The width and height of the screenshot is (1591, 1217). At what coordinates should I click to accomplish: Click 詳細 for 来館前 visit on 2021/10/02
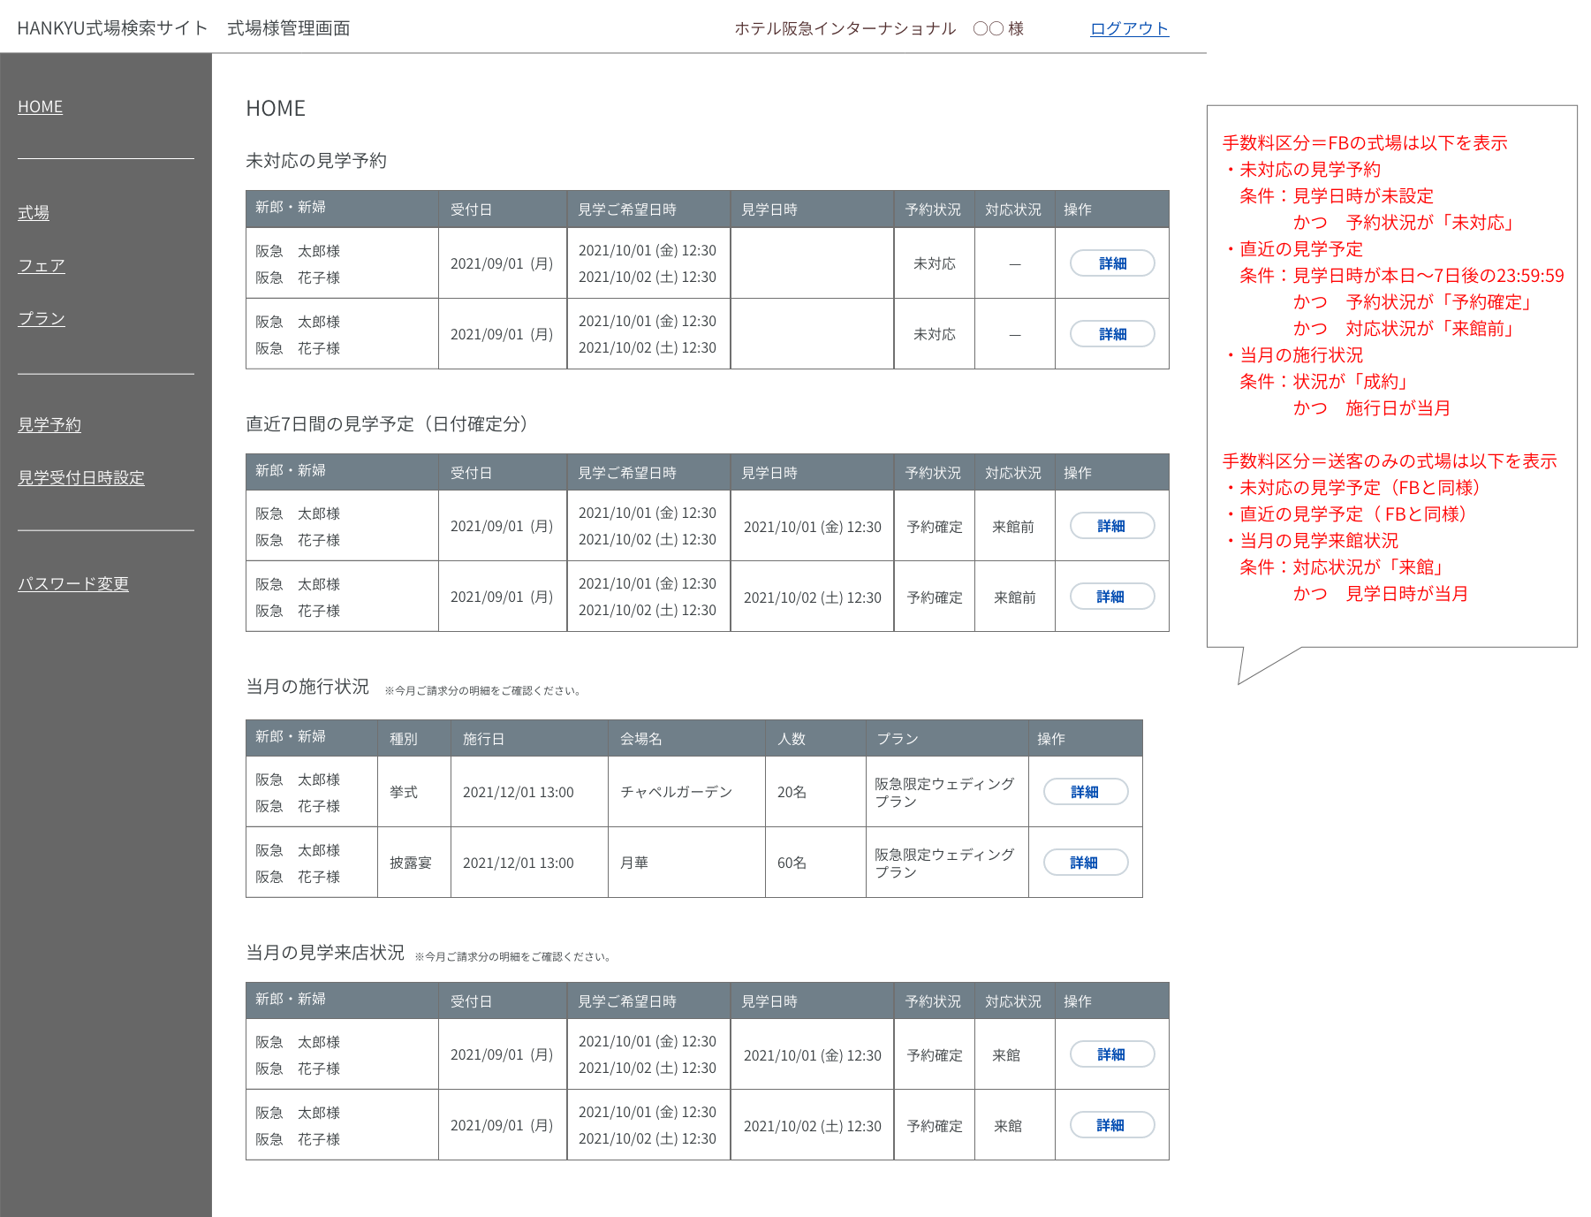(x=1112, y=597)
